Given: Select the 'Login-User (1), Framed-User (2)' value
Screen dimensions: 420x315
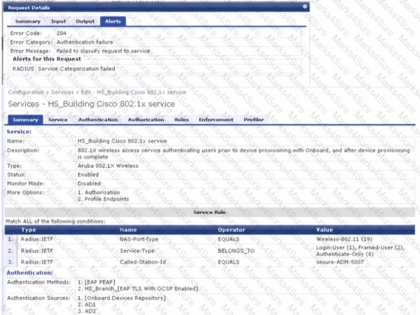Looking at the screenshot, I should pyautogui.click(x=360, y=247).
